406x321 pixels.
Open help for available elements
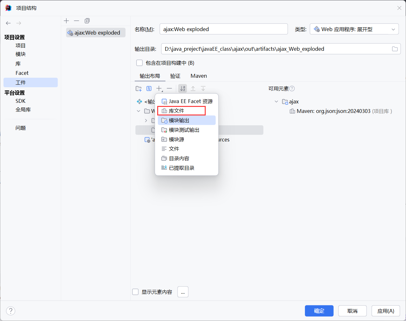click(x=292, y=88)
